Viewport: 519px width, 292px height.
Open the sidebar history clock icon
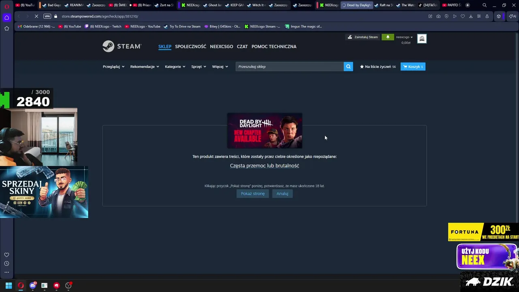click(x=6, y=264)
